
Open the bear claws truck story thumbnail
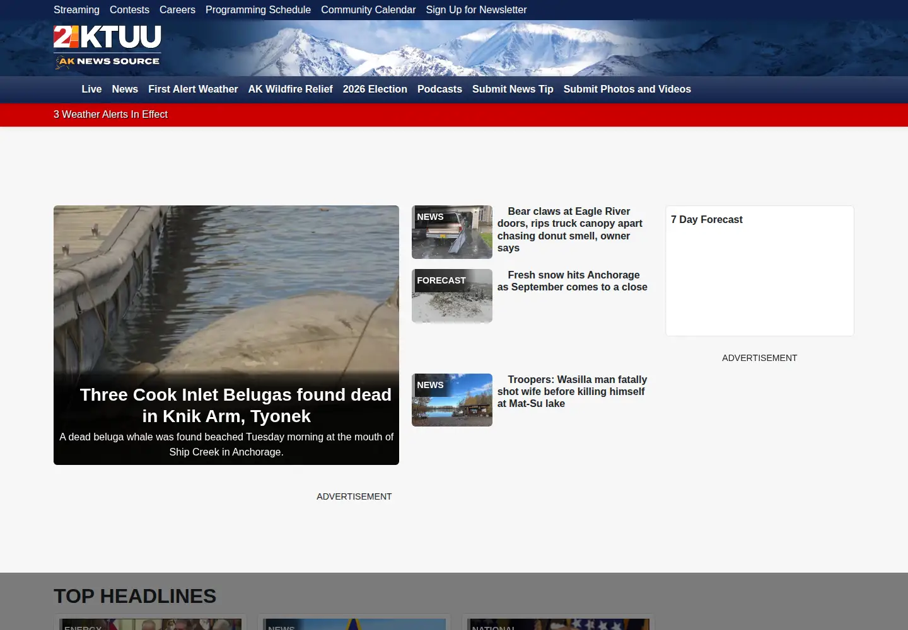[x=452, y=232]
